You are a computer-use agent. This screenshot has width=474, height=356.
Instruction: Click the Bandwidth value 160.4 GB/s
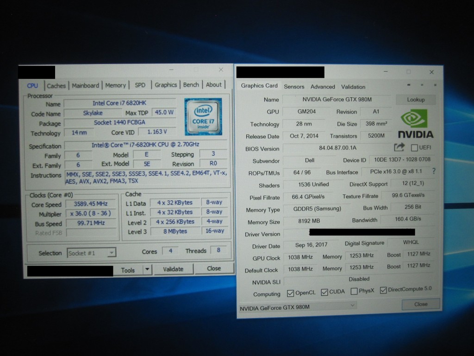tap(408, 219)
